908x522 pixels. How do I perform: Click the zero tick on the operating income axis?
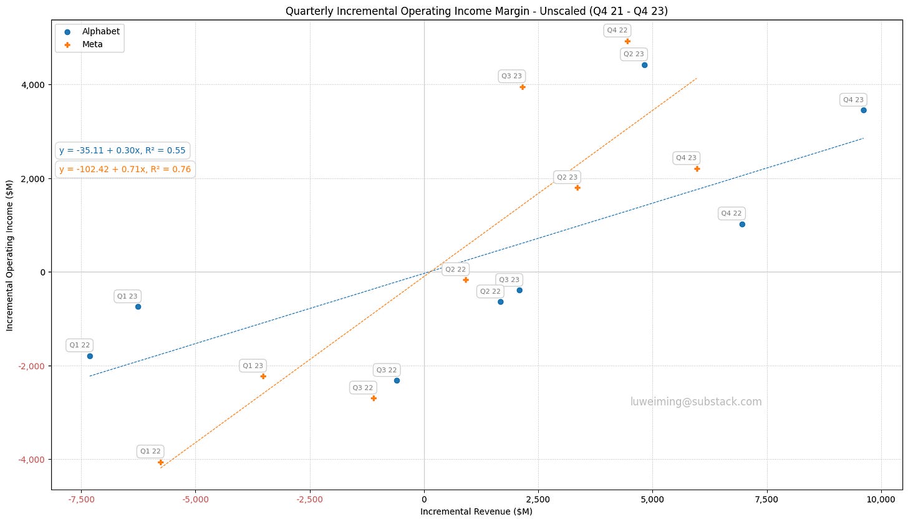pos(43,272)
